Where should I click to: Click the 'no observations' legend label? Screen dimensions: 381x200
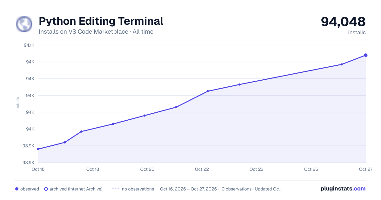click(x=138, y=189)
